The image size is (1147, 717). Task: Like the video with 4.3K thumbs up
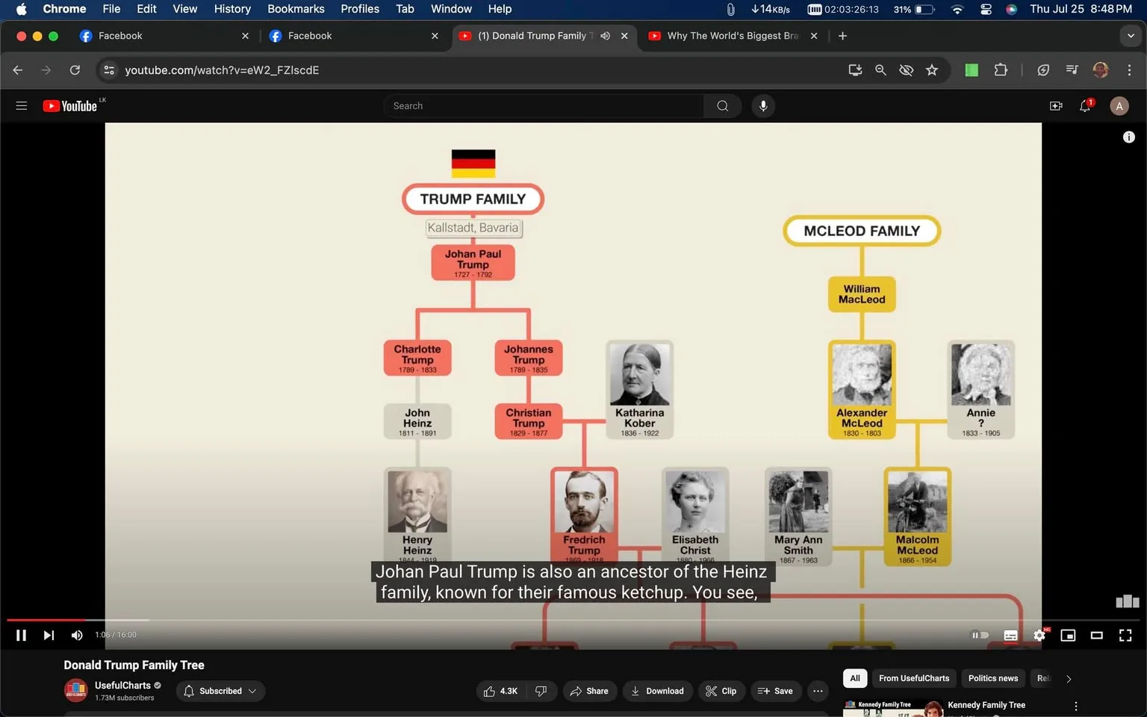click(x=500, y=691)
